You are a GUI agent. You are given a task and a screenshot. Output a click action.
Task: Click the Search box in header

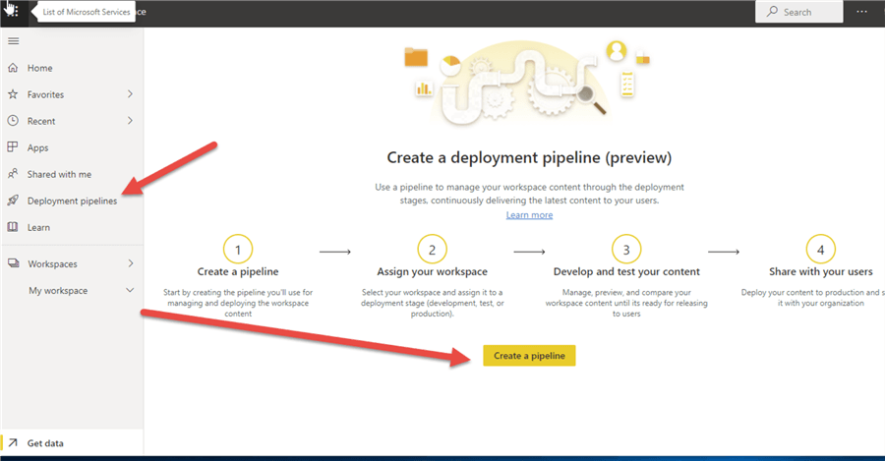click(x=798, y=12)
